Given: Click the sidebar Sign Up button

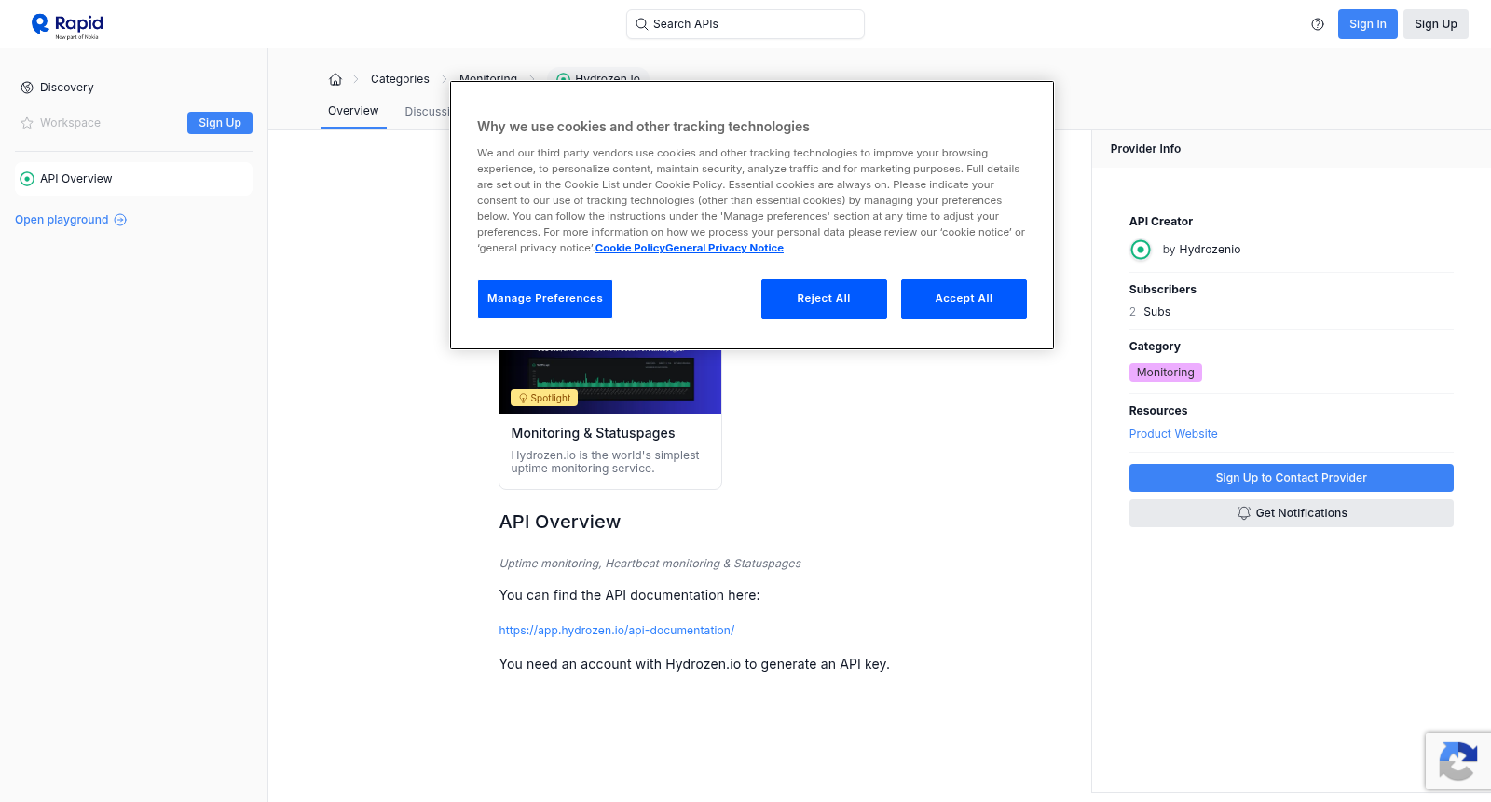Looking at the screenshot, I should (220, 123).
